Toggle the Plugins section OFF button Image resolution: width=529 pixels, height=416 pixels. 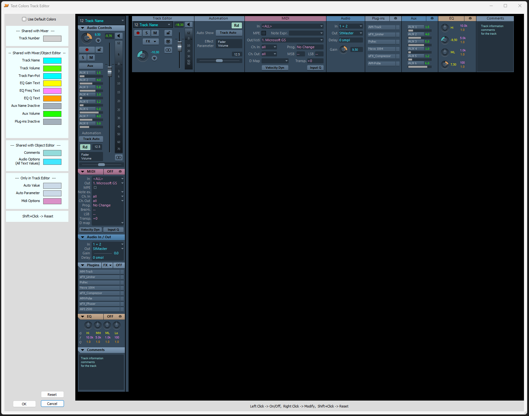pyautogui.click(x=119, y=265)
